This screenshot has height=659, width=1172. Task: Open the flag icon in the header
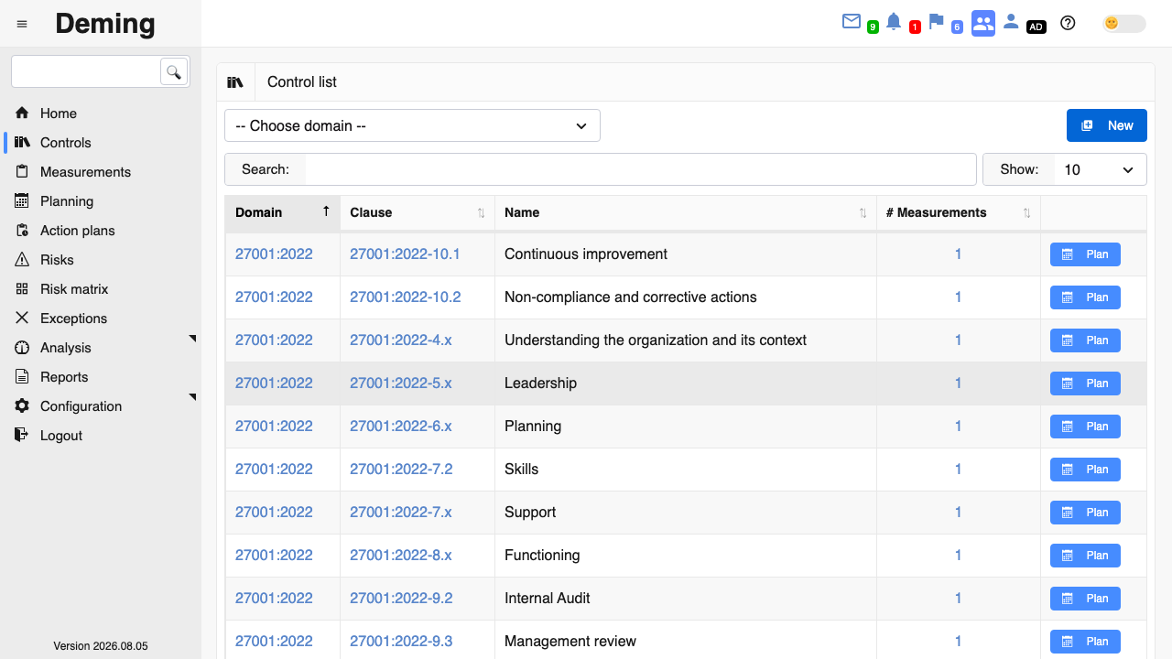[936, 21]
